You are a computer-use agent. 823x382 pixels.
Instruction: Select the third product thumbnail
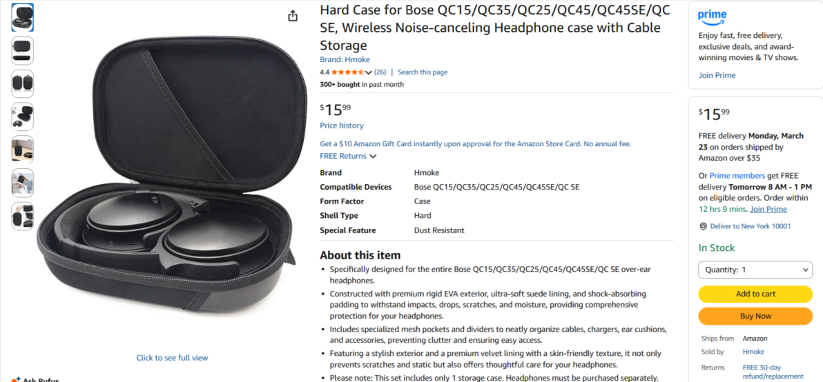pyautogui.click(x=23, y=83)
